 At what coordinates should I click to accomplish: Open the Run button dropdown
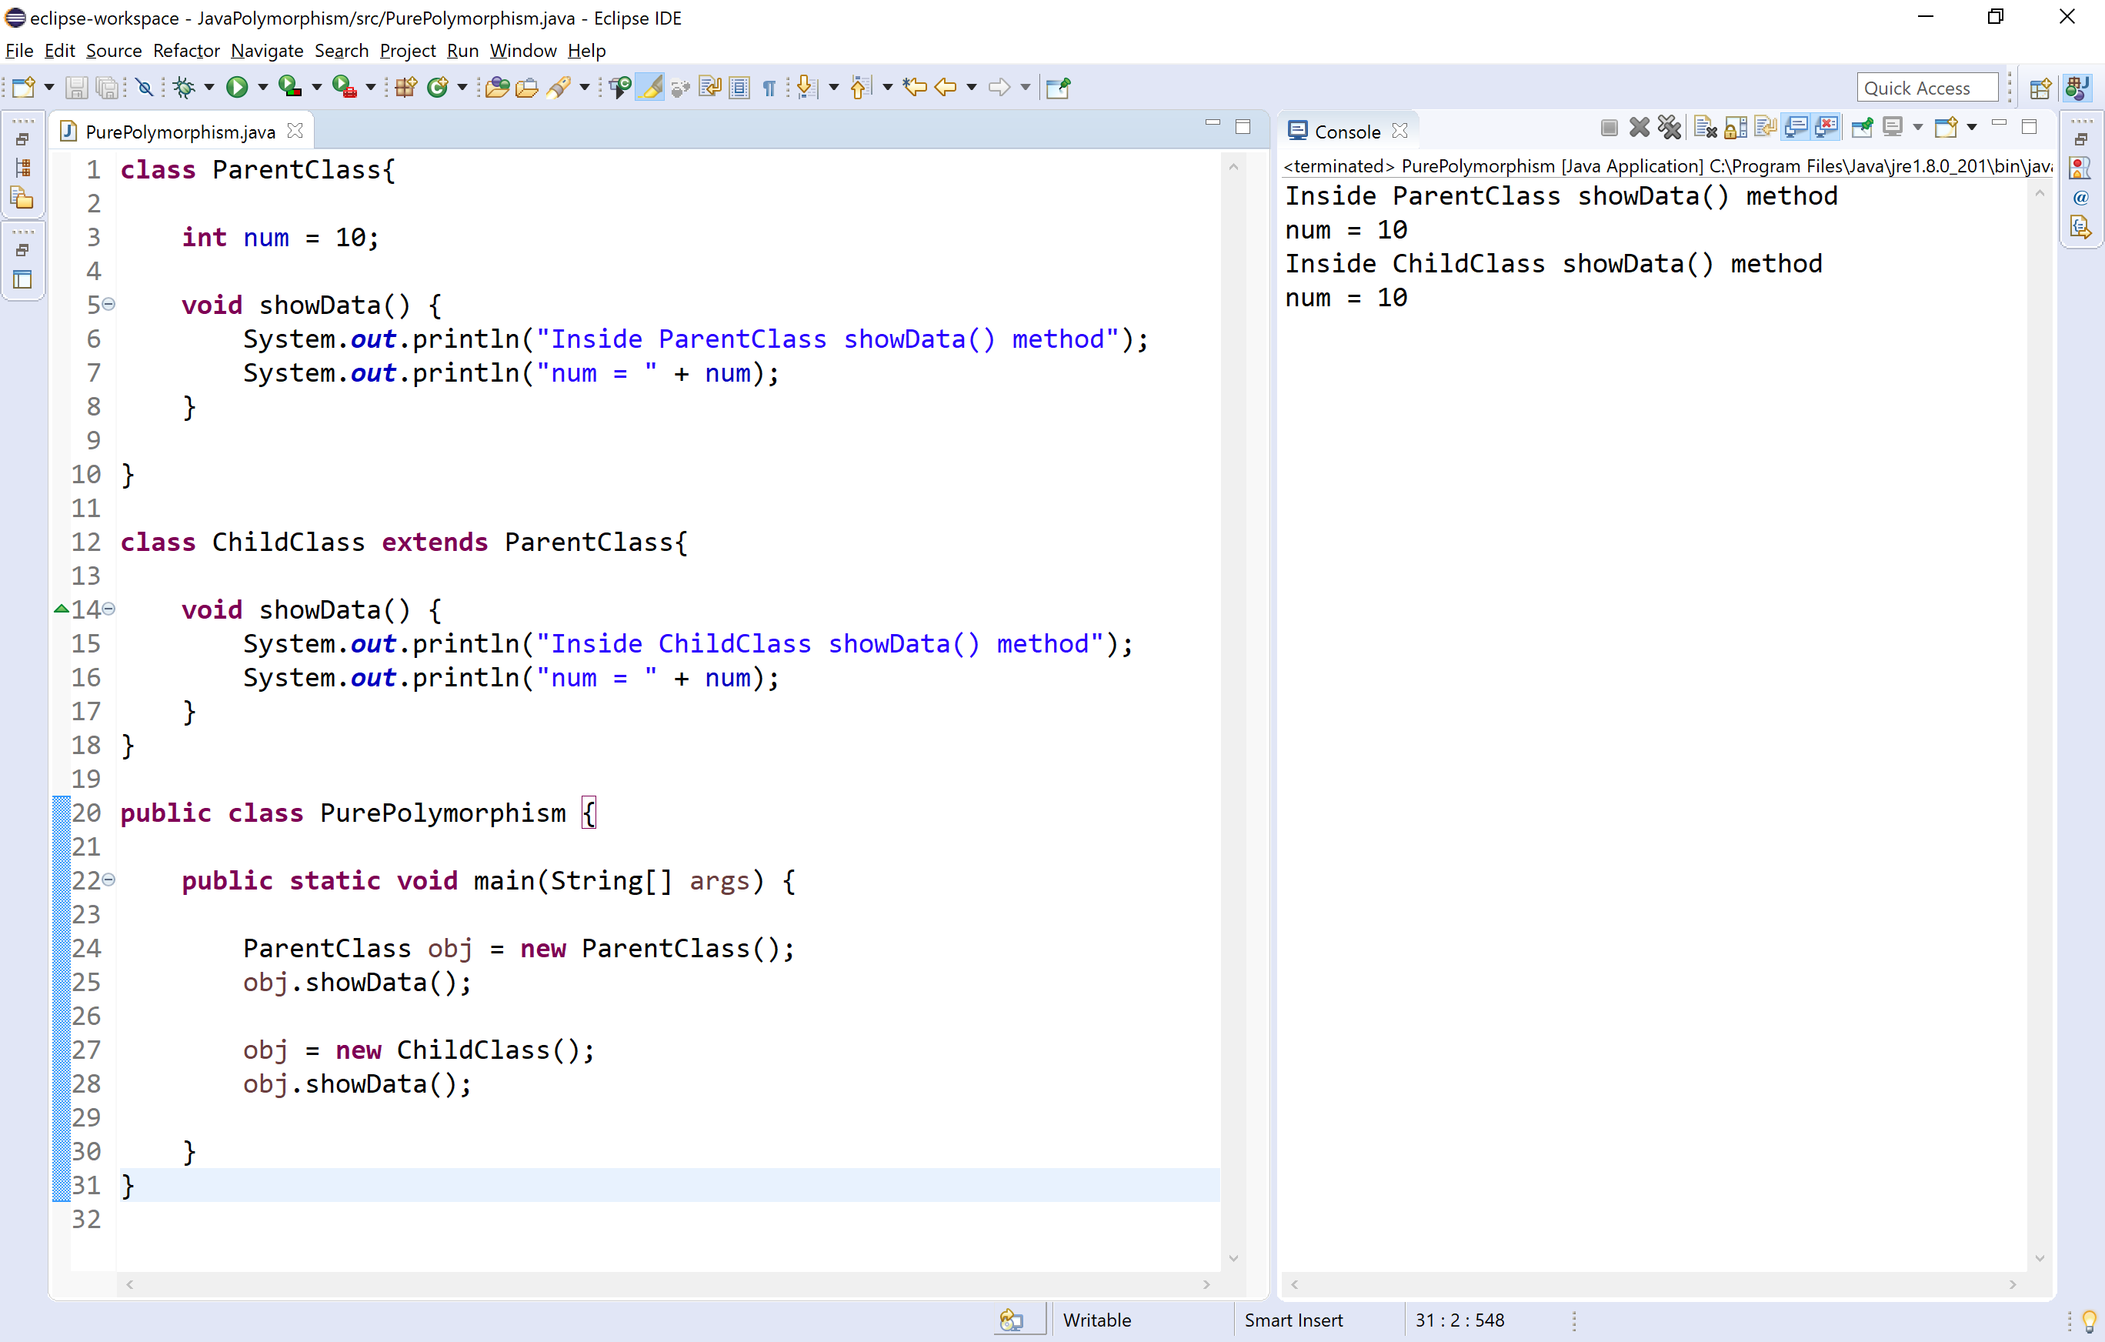pos(264,88)
